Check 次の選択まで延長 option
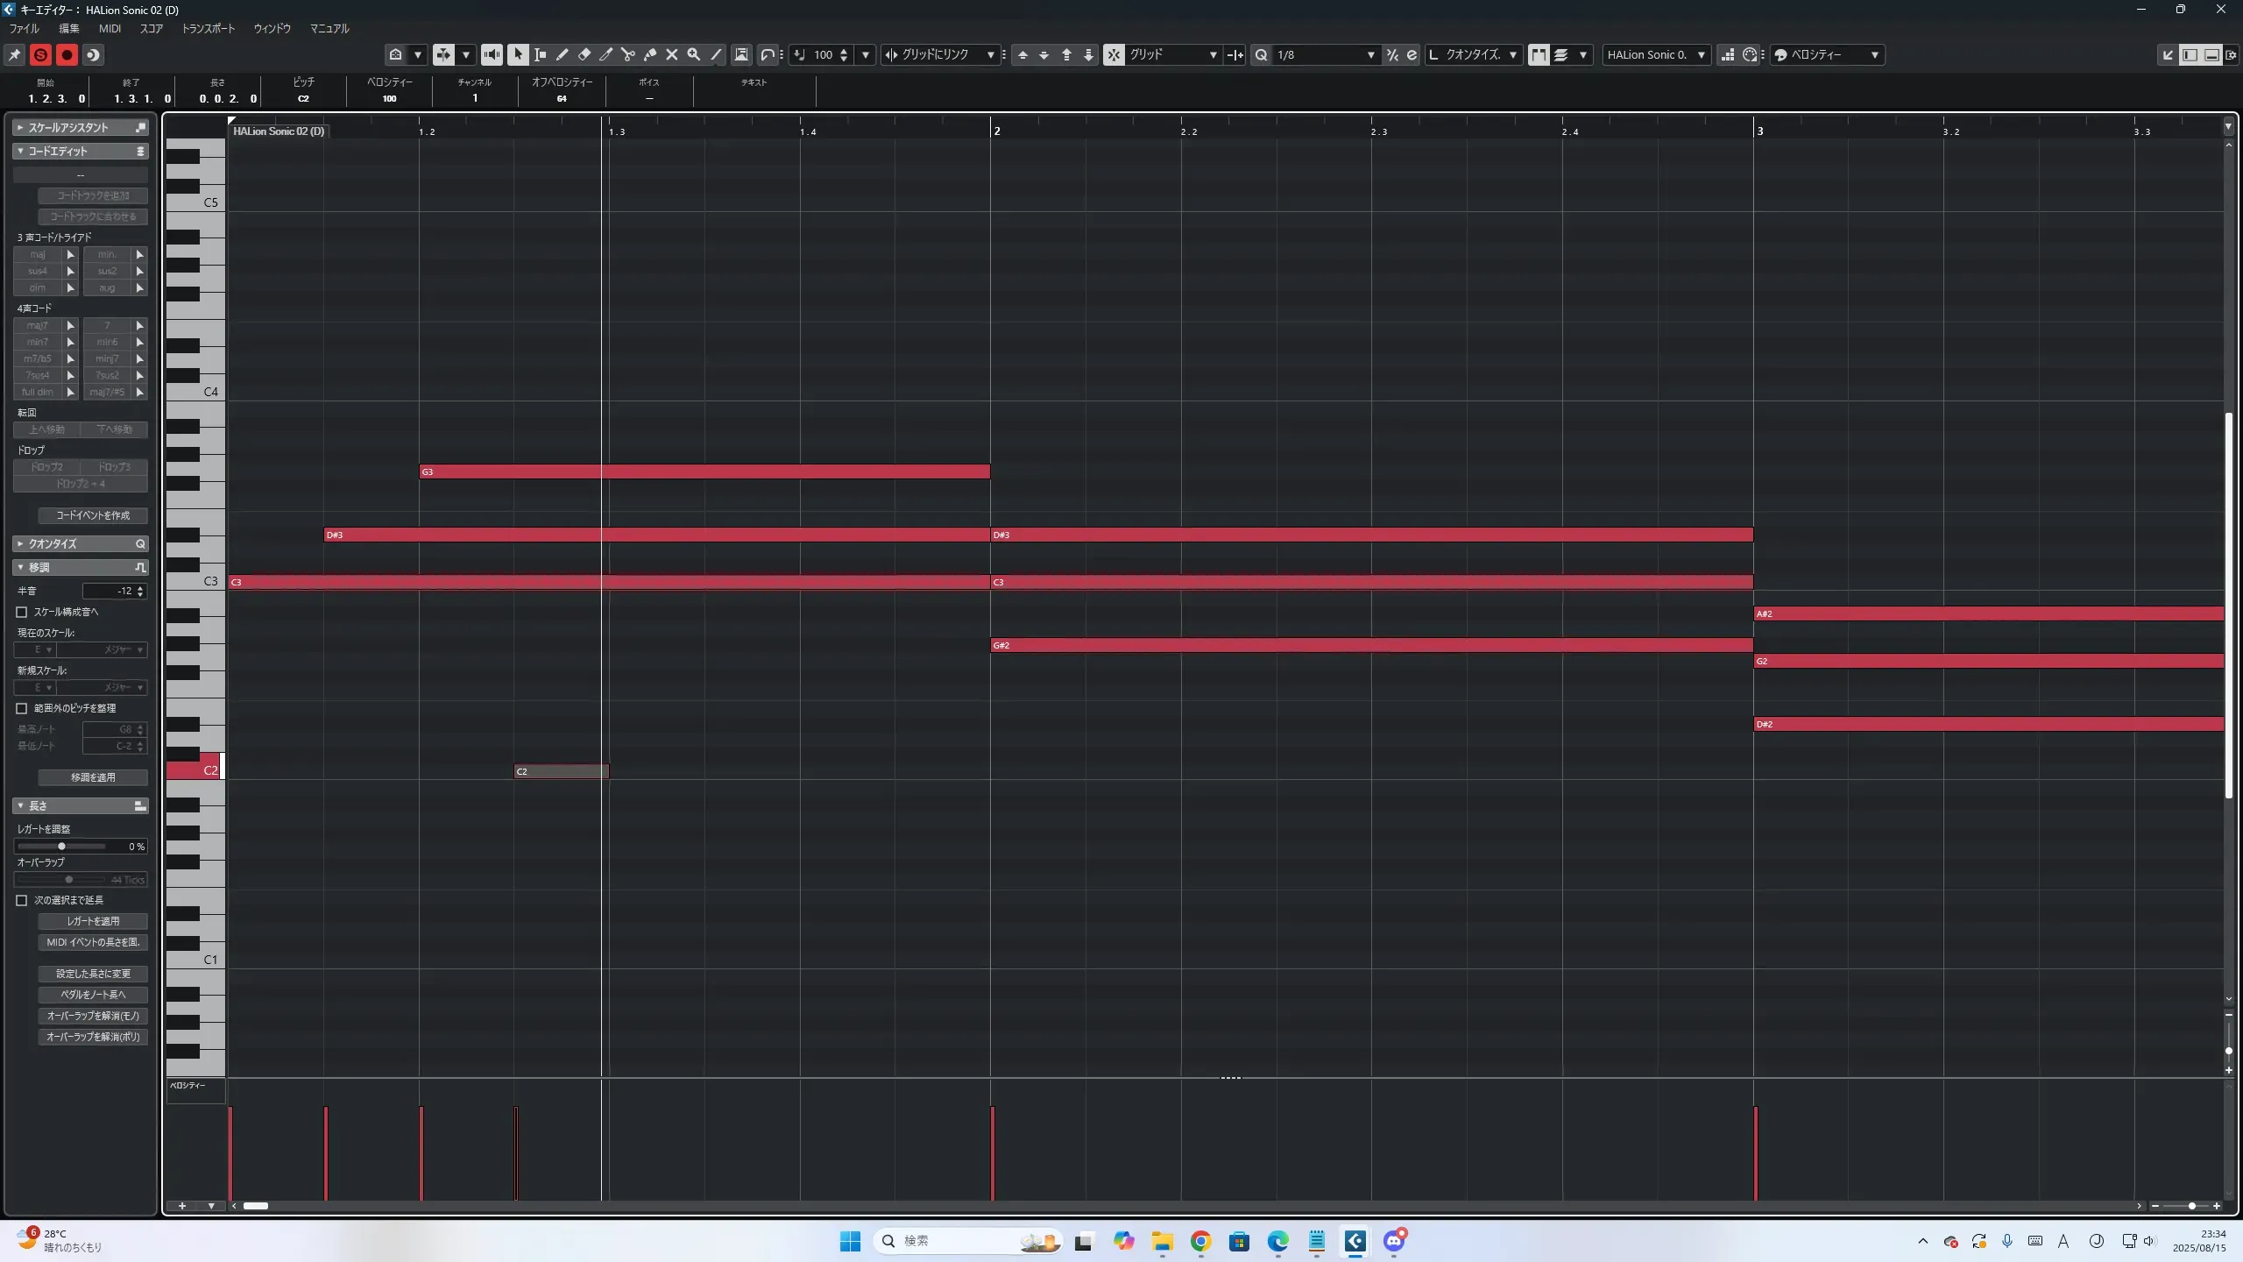Image resolution: width=2243 pixels, height=1262 pixels. click(x=22, y=900)
